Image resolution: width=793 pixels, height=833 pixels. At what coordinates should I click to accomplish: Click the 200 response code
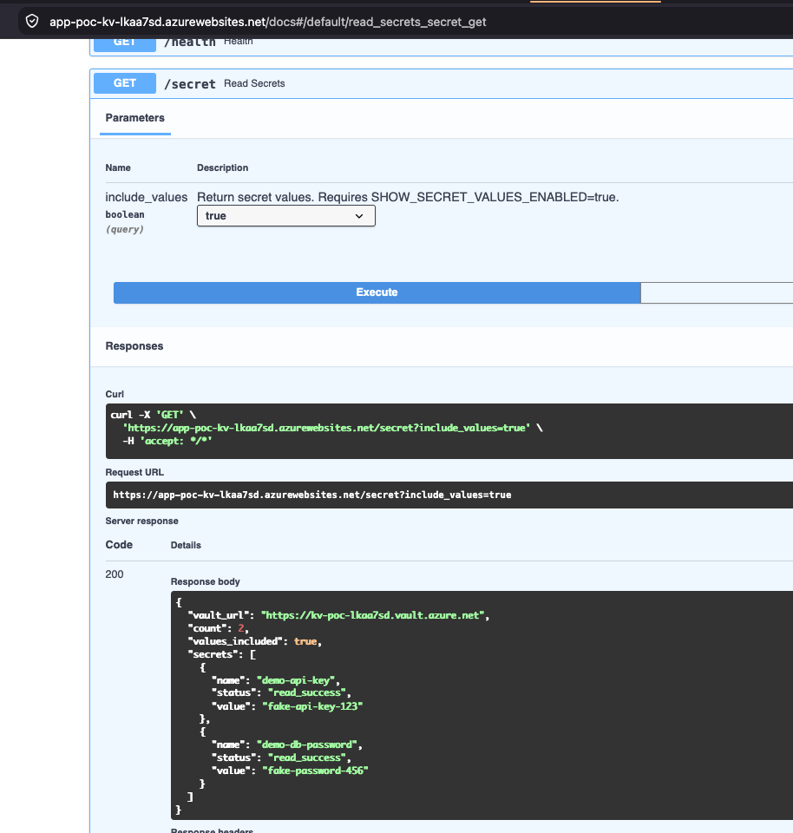coord(115,574)
